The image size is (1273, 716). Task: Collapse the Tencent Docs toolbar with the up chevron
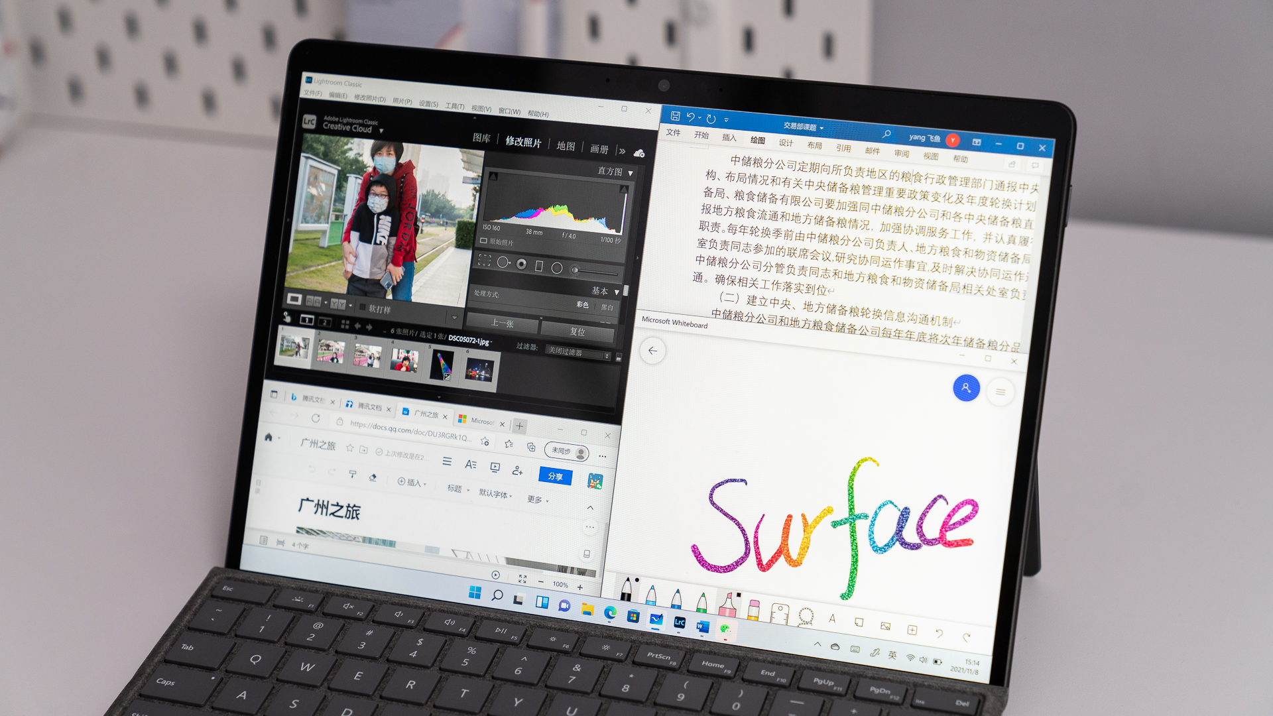click(x=590, y=508)
